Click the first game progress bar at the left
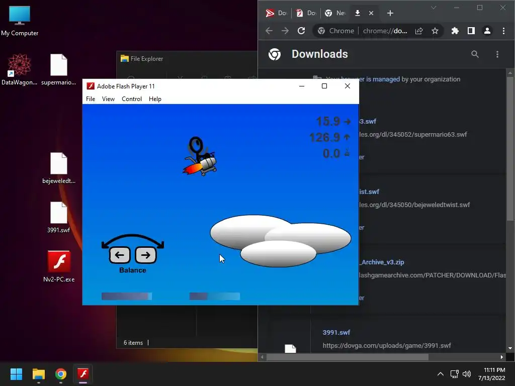 coord(126,297)
